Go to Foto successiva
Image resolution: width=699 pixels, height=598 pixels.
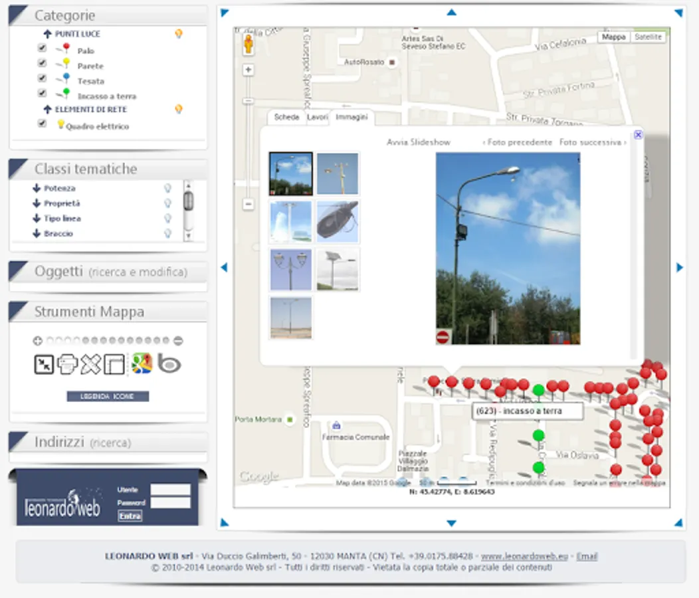point(593,142)
